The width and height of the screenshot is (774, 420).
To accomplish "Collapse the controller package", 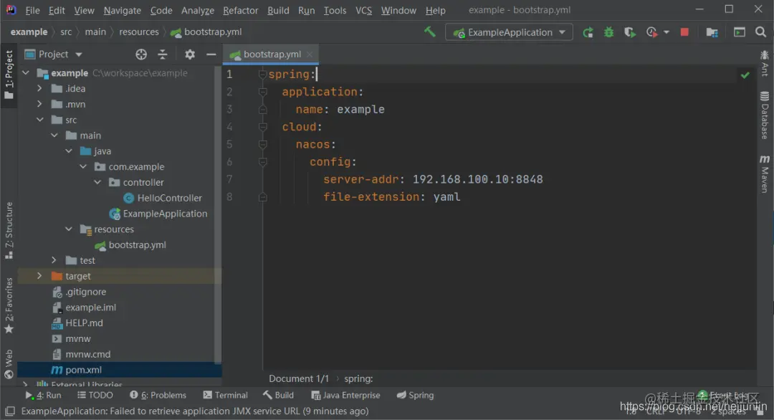I will pos(97,182).
